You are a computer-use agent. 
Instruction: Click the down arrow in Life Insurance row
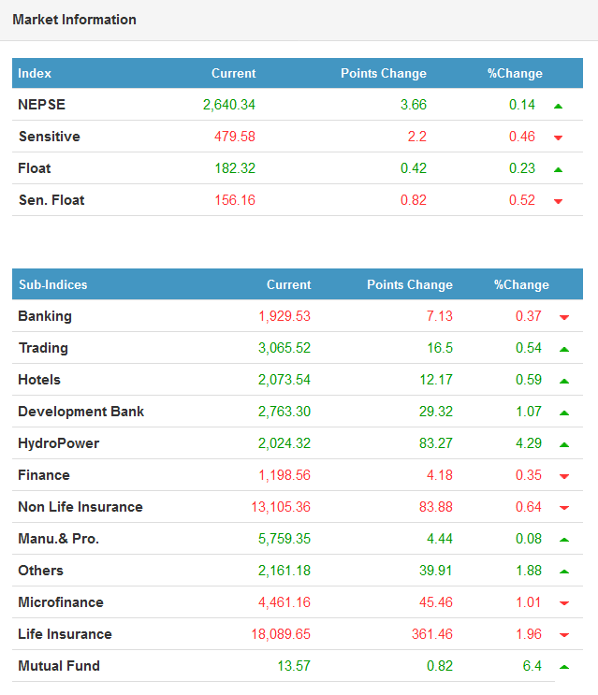[564, 635]
